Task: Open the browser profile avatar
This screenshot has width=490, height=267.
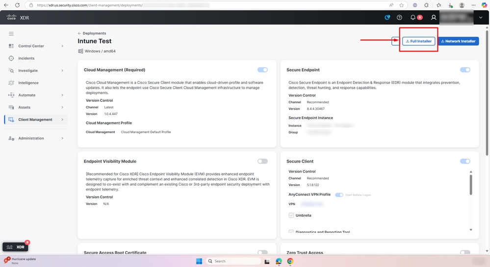Action: (462, 5)
